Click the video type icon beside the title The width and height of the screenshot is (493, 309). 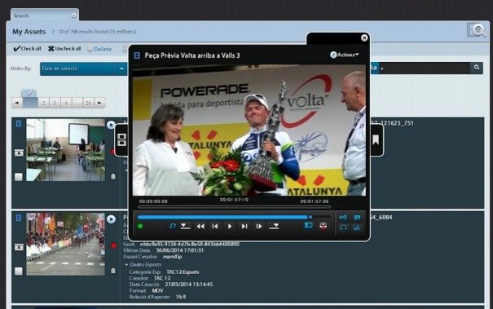[137, 55]
